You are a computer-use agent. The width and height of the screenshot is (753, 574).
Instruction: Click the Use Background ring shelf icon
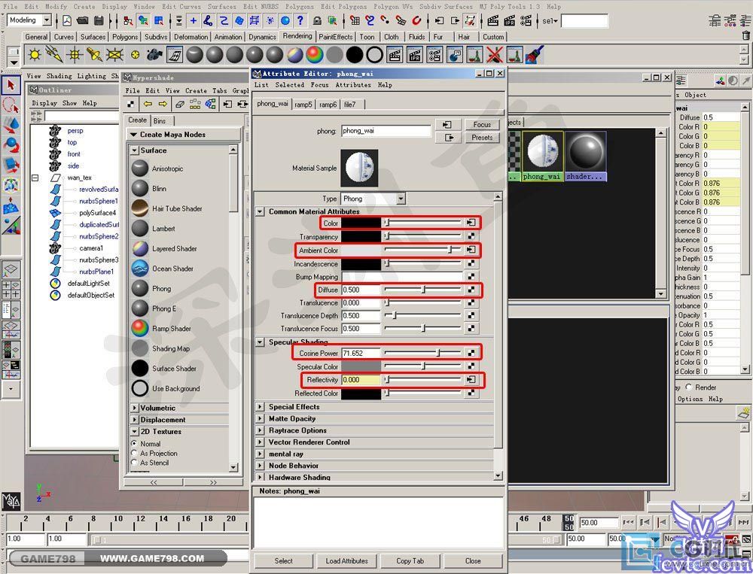tap(374, 55)
